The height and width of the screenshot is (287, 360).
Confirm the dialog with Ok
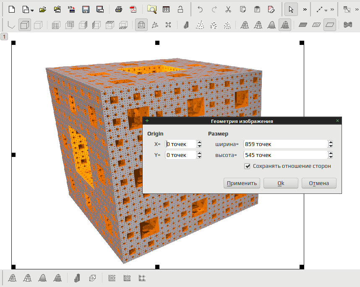(281, 183)
